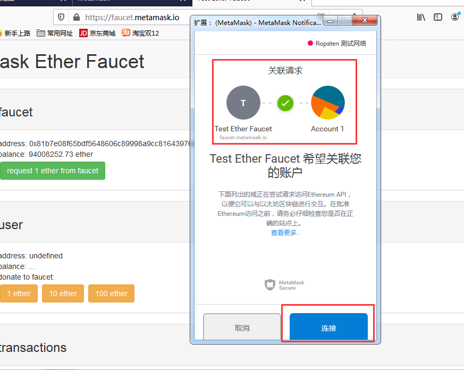Click the Ropsten 测试网络 network indicator
The width and height of the screenshot is (464, 370).
[x=337, y=44]
